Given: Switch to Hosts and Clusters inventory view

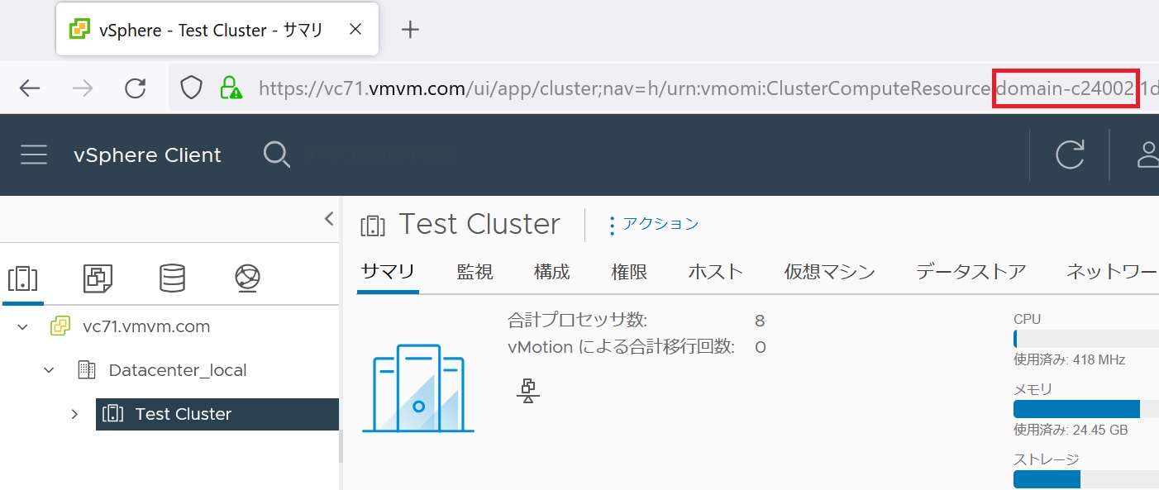Looking at the screenshot, I should click(x=22, y=278).
